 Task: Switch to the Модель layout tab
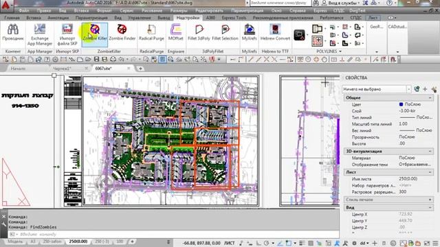15,242
